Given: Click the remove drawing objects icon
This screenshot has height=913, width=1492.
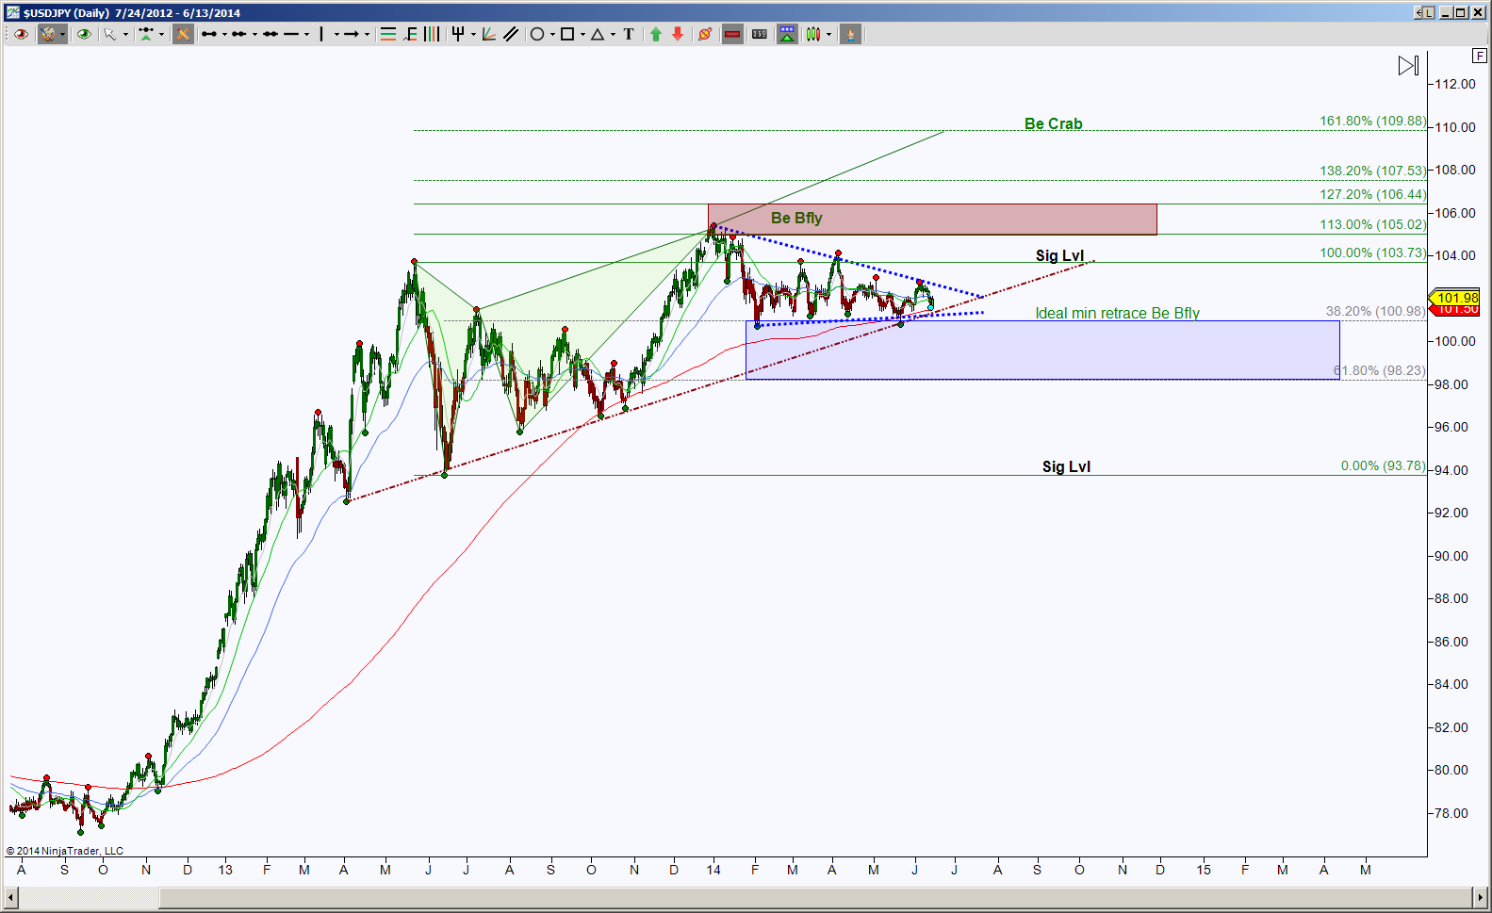Looking at the screenshot, I should tap(705, 34).
